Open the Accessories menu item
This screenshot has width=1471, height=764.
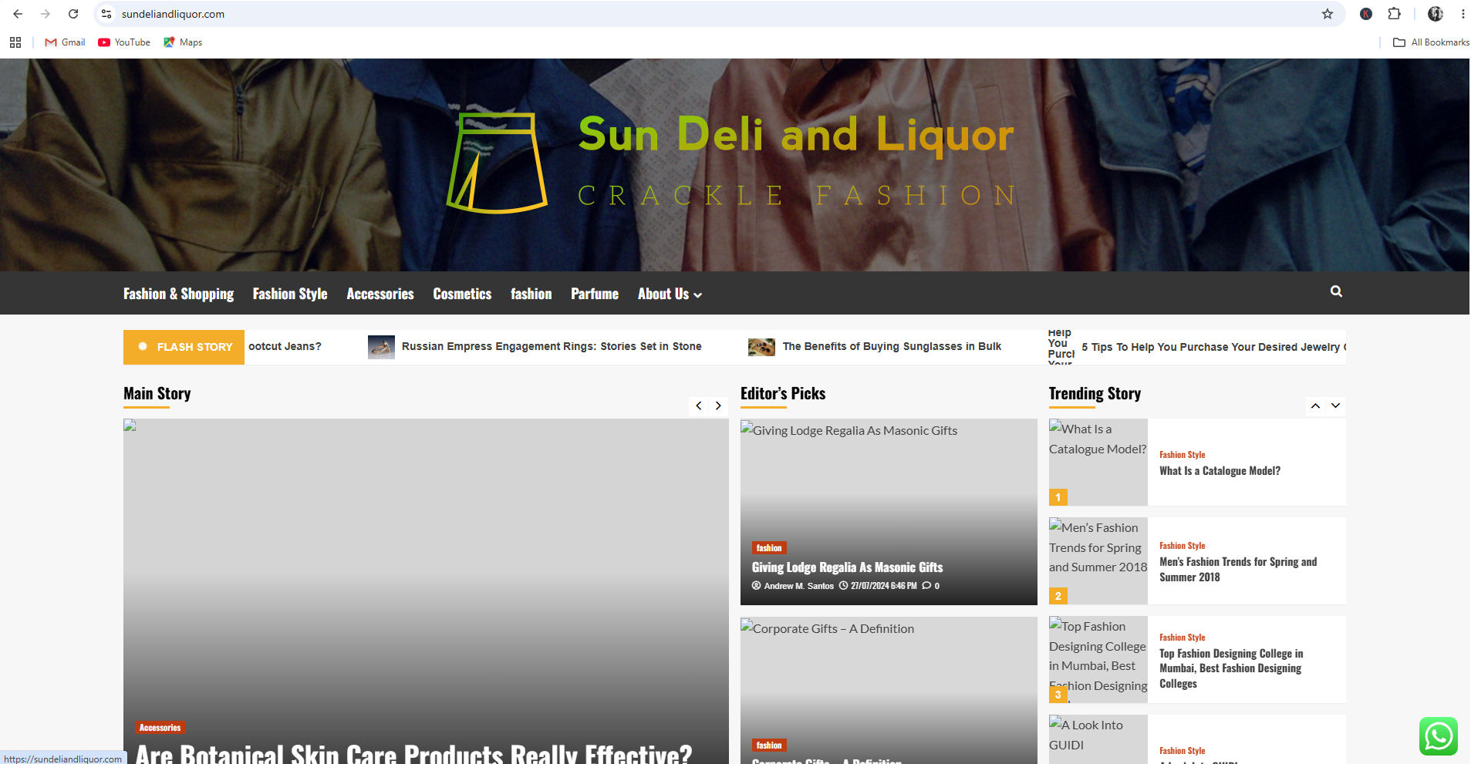(380, 294)
